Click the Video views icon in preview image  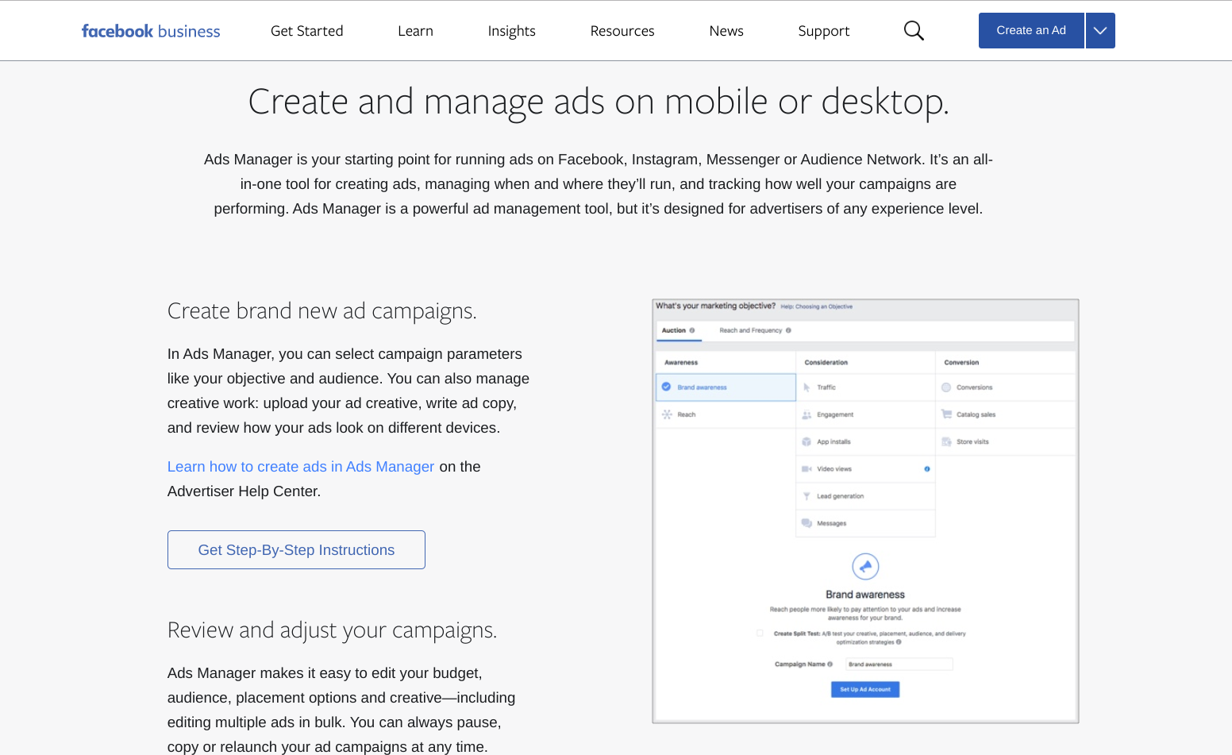tap(807, 469)
